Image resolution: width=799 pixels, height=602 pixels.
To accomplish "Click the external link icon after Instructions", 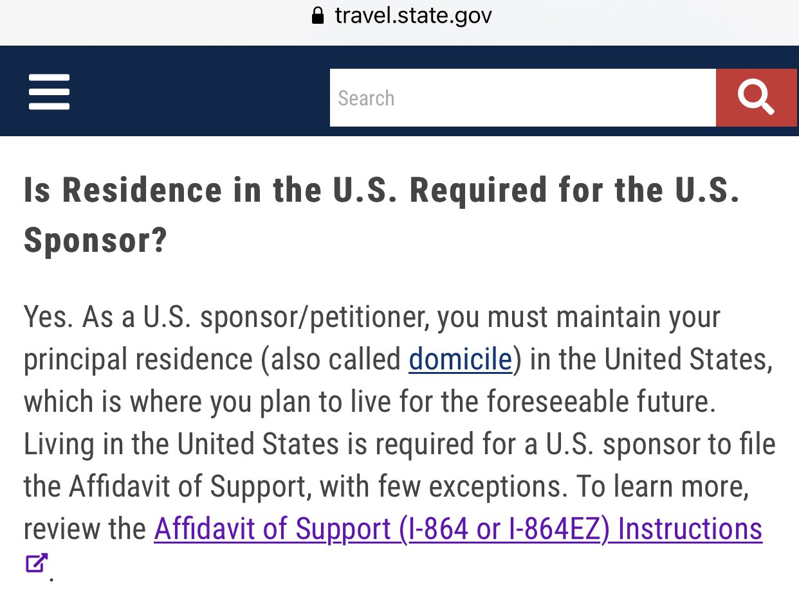I will (36, 563).
